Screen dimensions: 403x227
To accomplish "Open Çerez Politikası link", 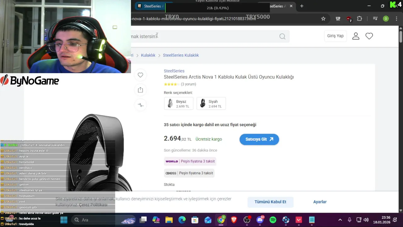I will pyautogui.click(x=93, y=205).
